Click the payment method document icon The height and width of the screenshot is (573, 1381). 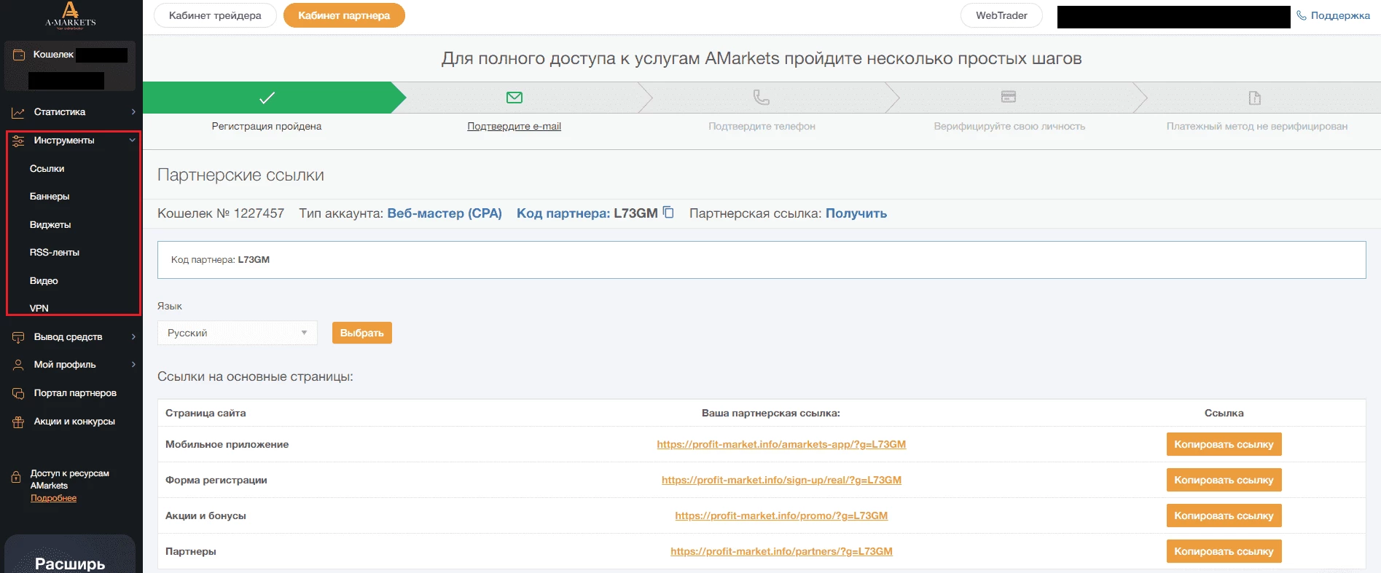pos(1255,98)
